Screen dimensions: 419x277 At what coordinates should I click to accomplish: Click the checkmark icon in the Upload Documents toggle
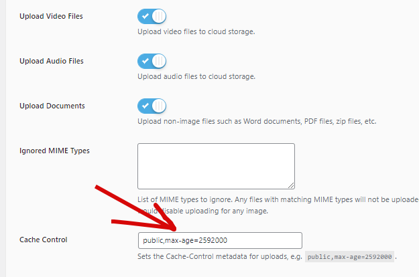145,106
